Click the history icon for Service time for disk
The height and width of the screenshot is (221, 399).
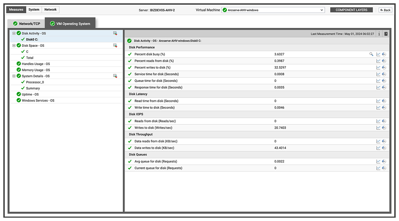click(384, 74)
